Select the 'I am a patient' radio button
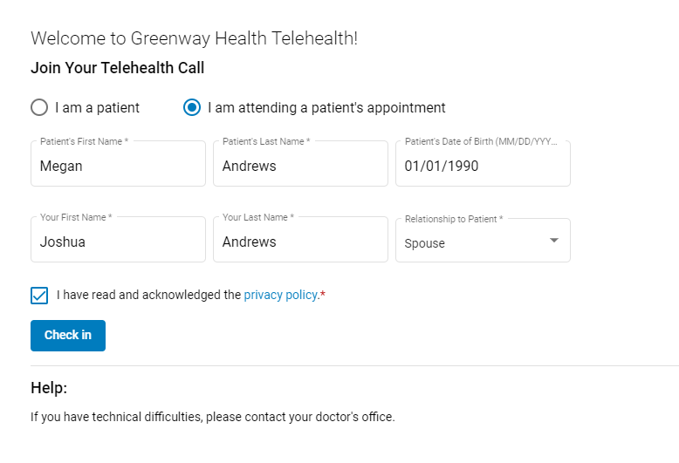The image size is (679, 463). click(x=39, y=107)
